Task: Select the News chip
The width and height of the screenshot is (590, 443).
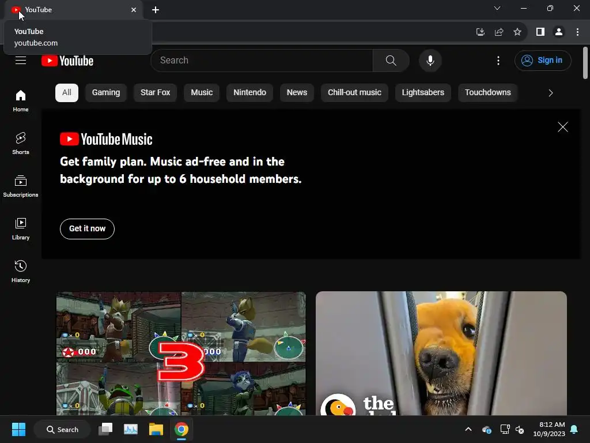Action: point(297,93)
